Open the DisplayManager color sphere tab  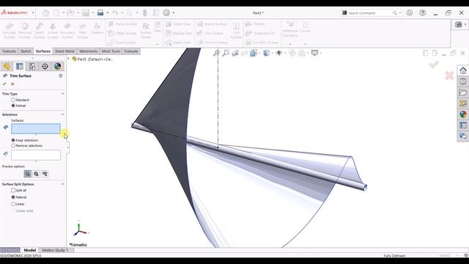point(57,66)
